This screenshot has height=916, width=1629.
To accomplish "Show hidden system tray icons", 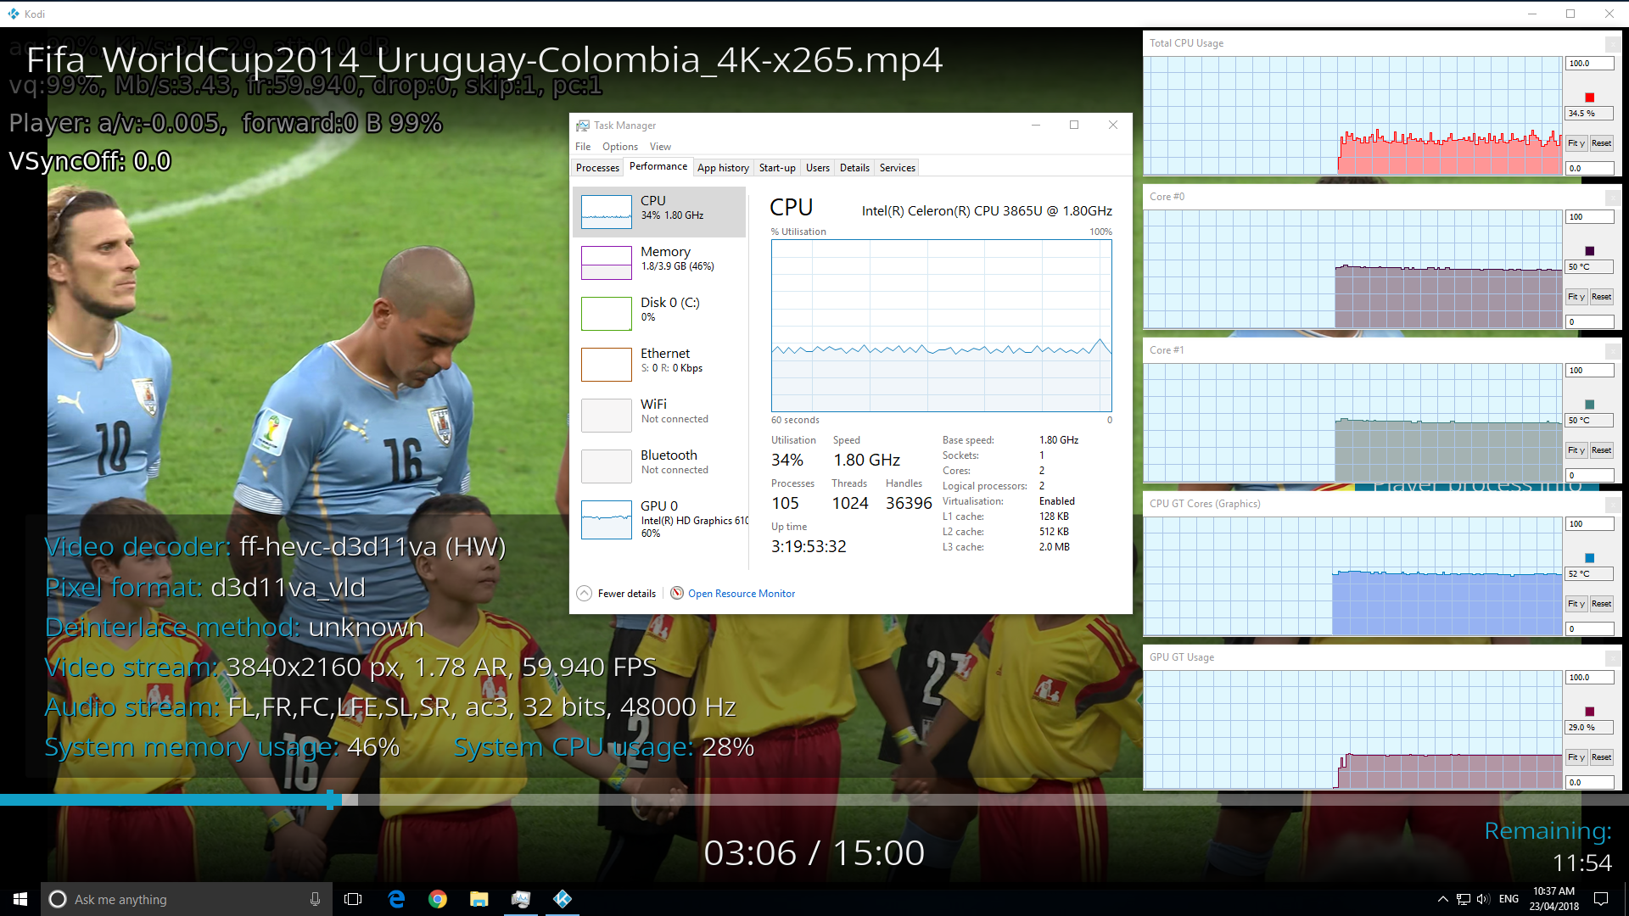I will [x=1442, y=899].
